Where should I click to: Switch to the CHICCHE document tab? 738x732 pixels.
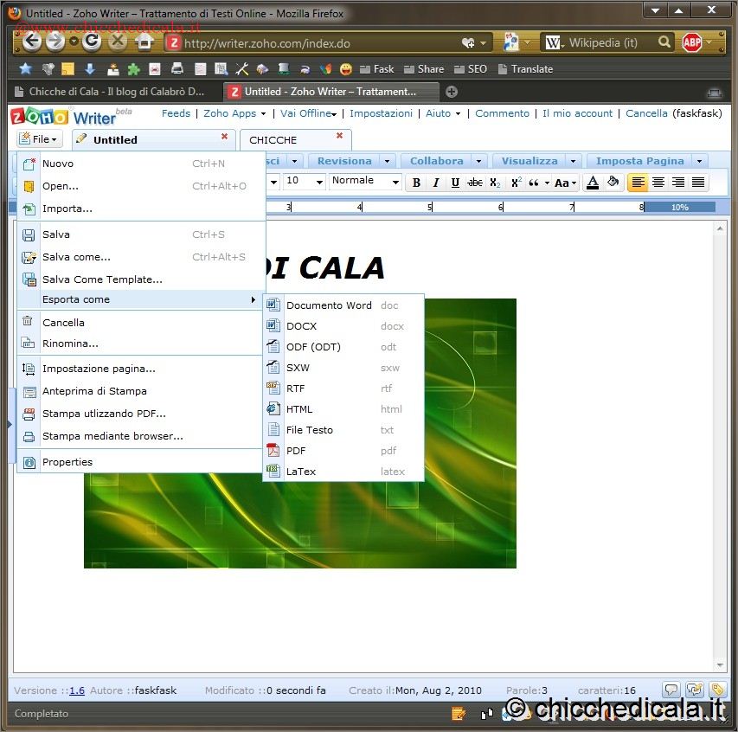(x=273, y=139)
